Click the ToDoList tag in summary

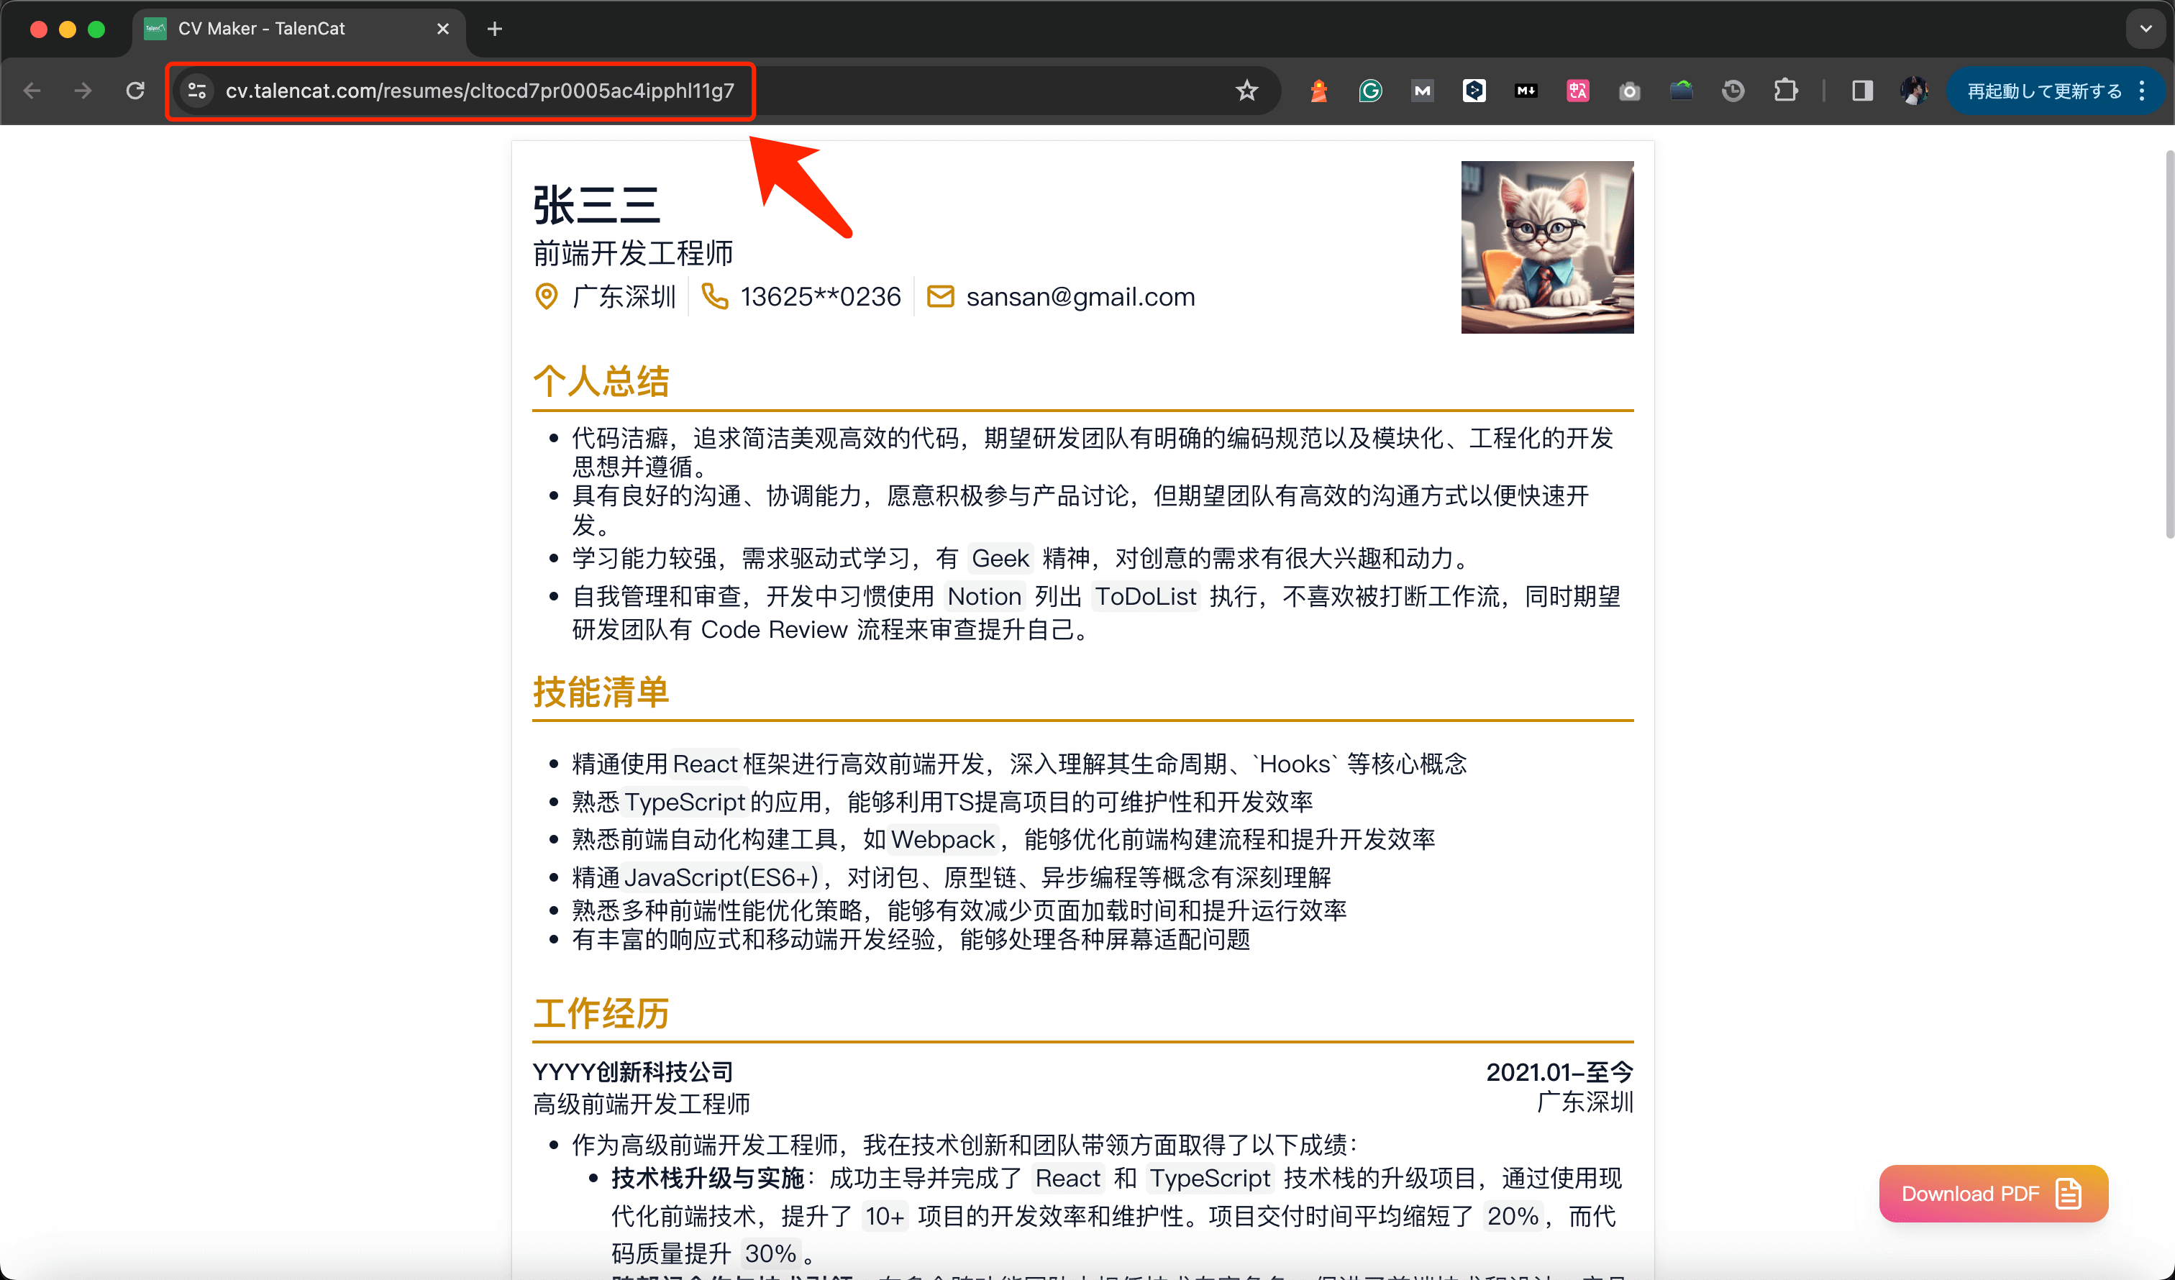(x=1145, y=595)
